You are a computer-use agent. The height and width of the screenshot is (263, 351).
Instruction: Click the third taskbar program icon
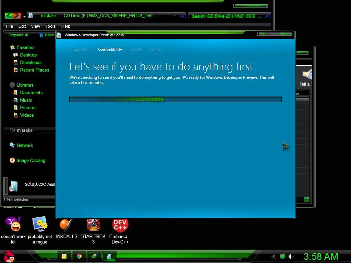coord(94,256)
